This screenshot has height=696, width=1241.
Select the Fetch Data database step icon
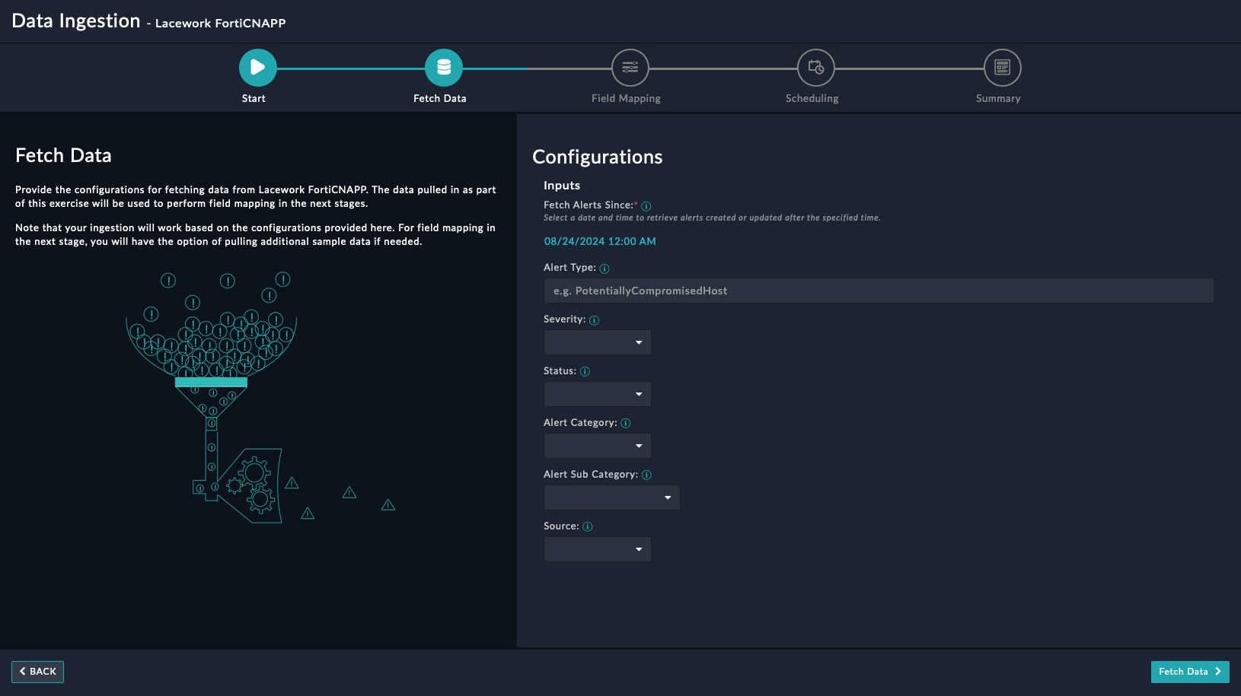tap(444, 68)
